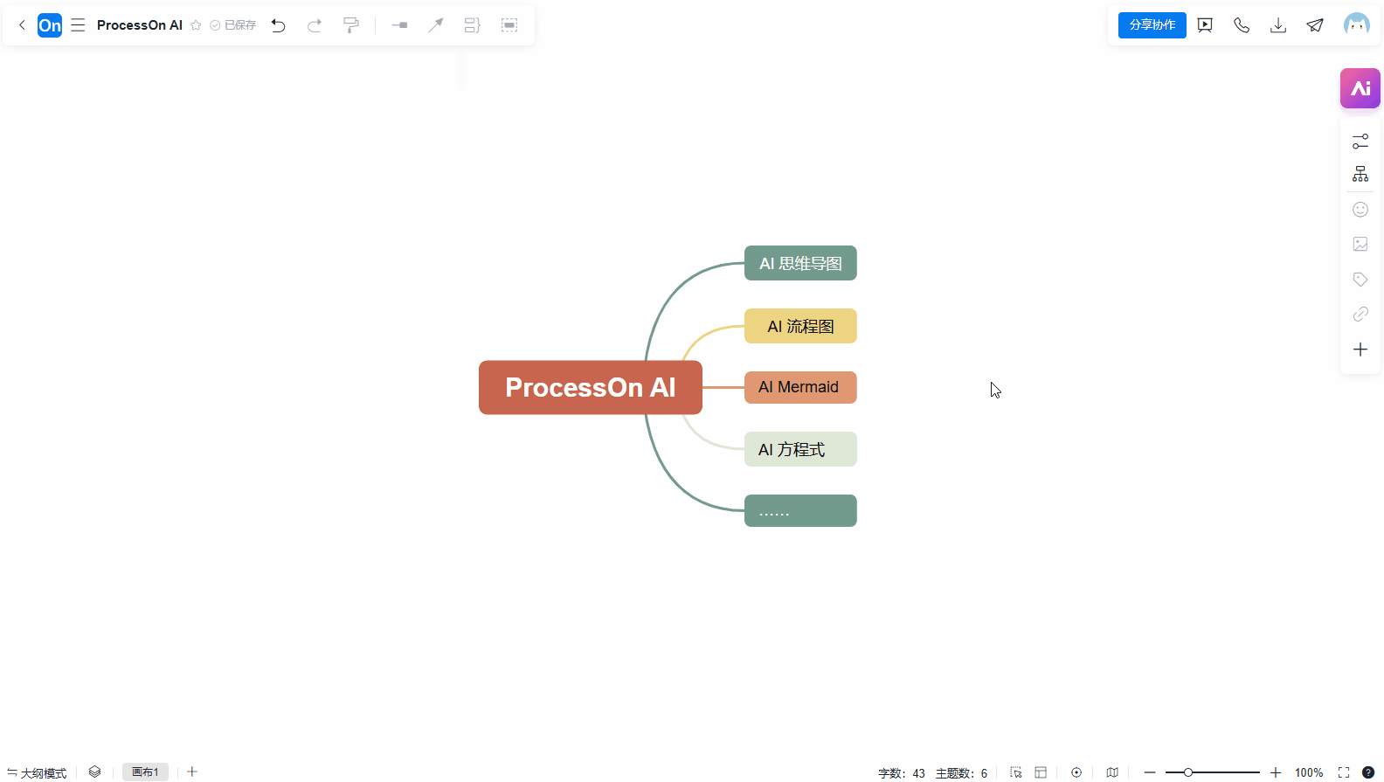Select the AI Mermaid node

click(800, 387)
